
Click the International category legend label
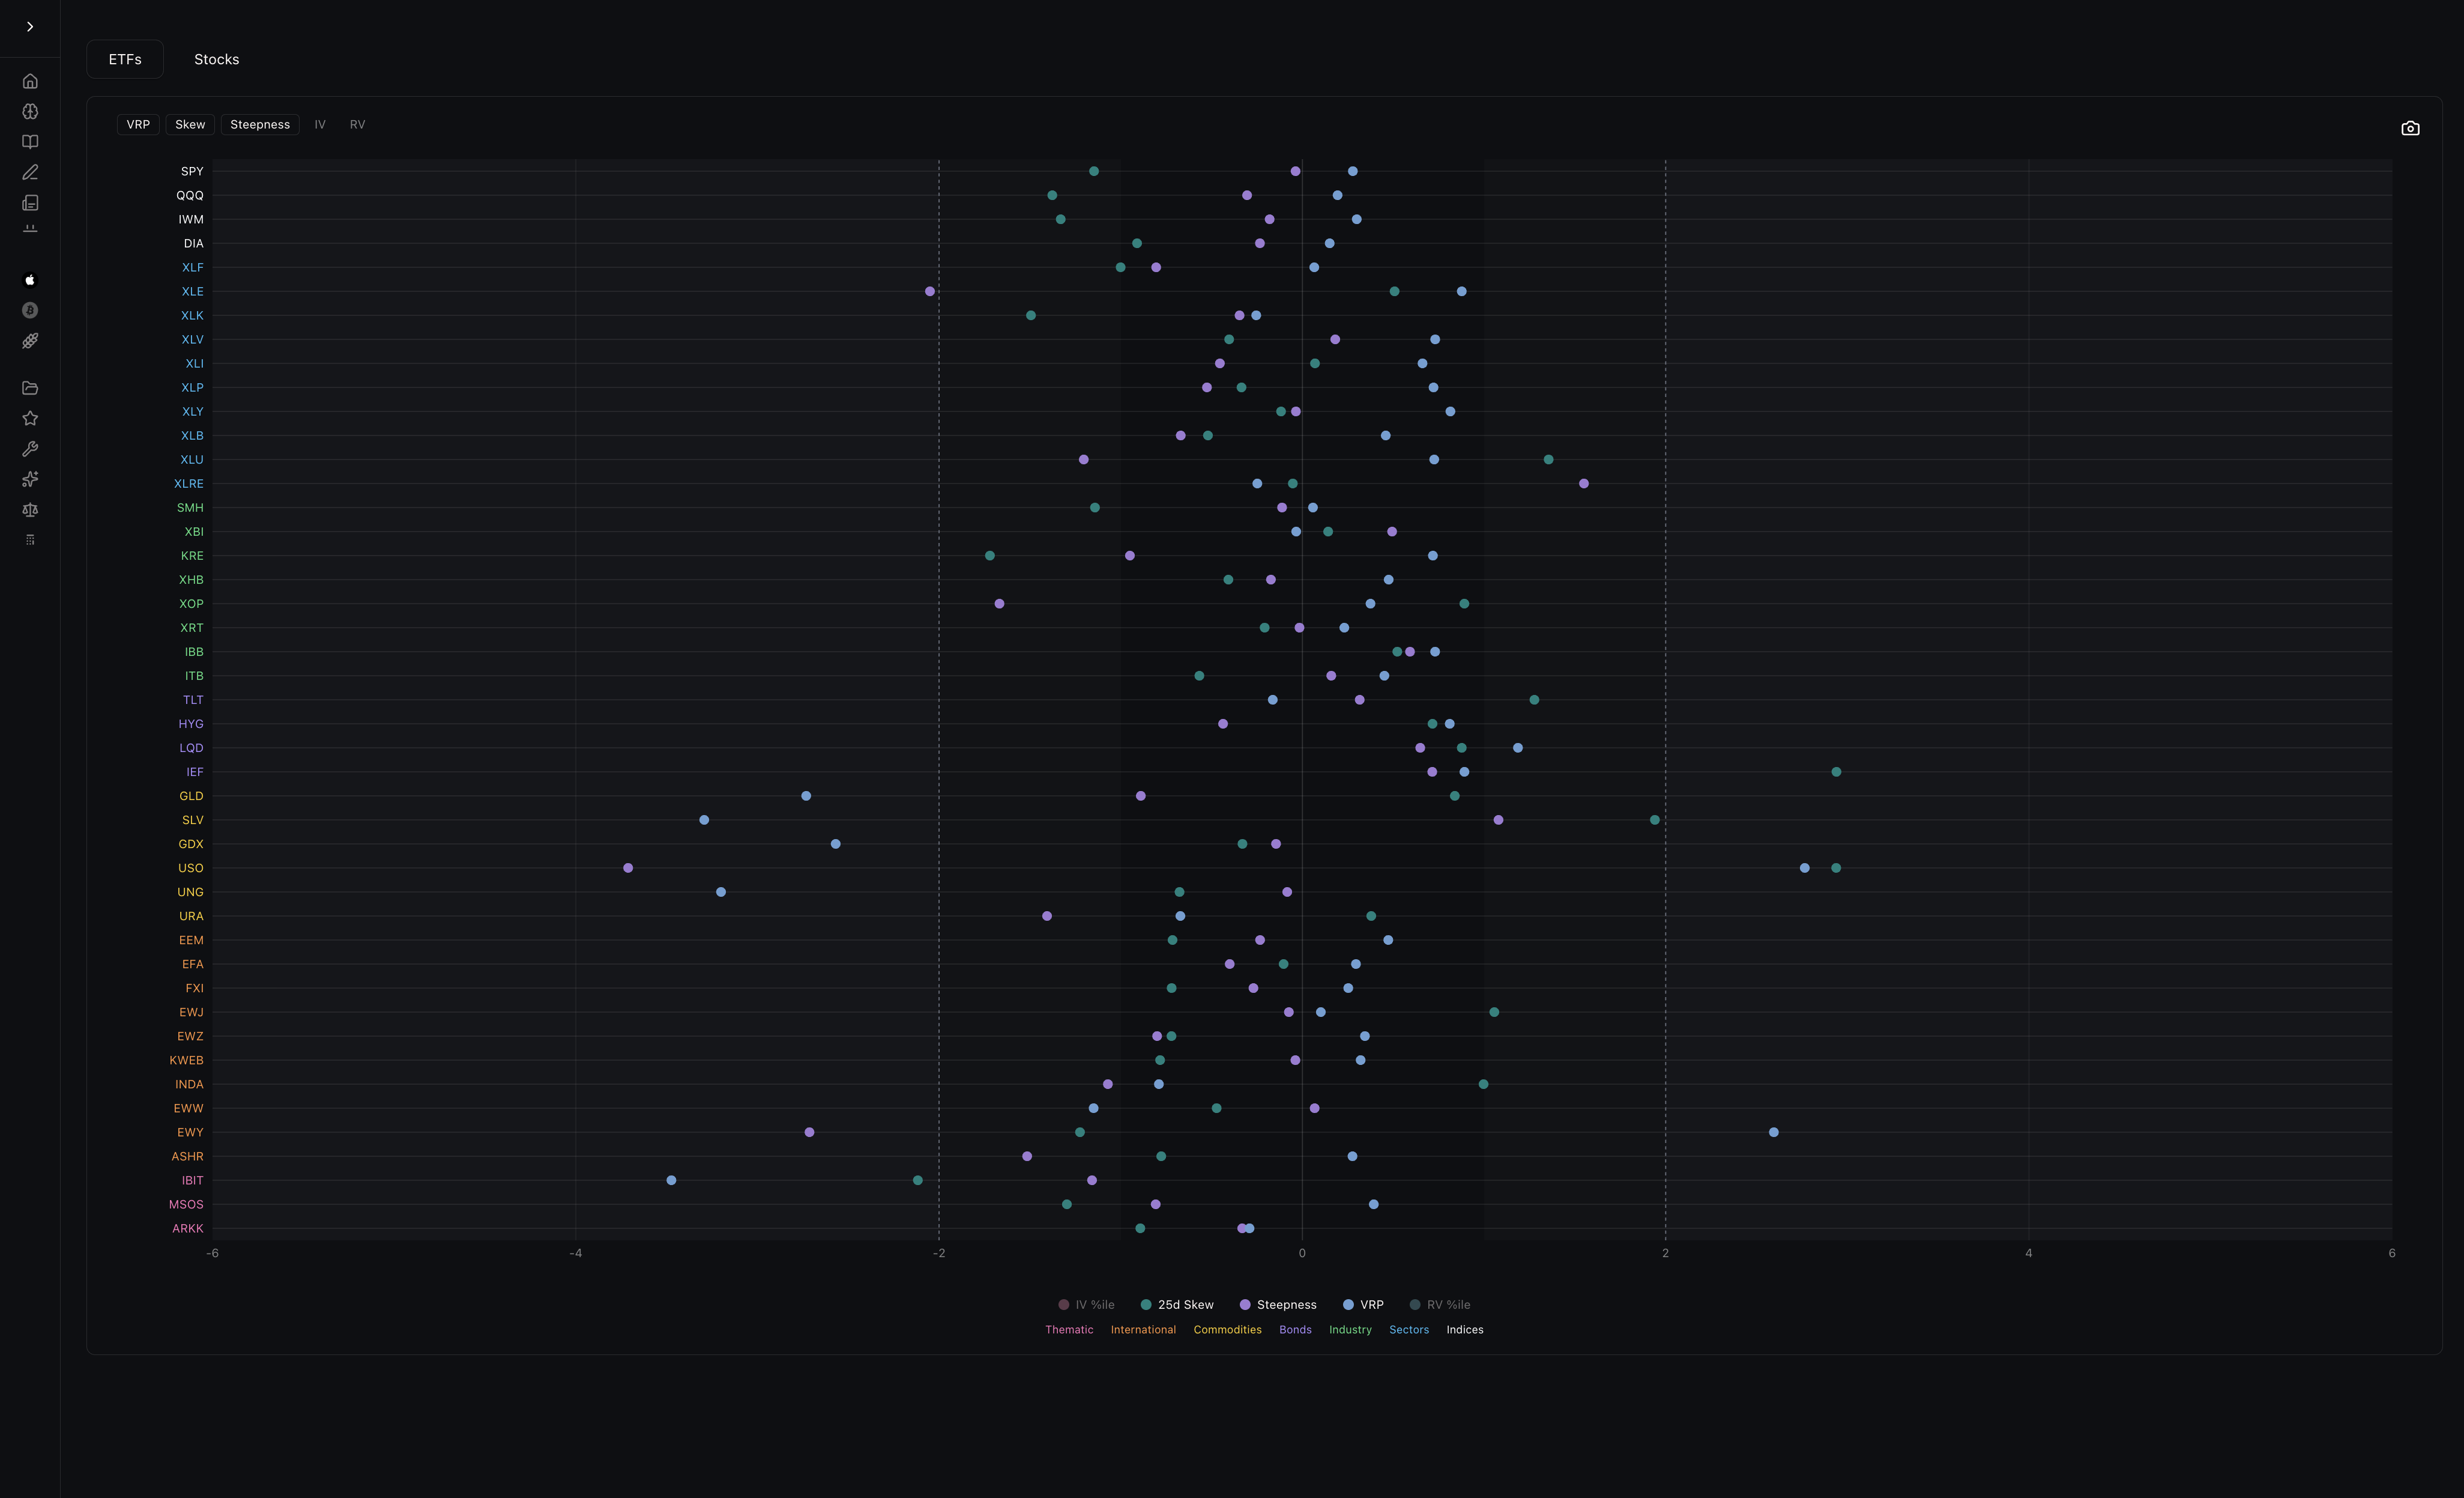tap(1143, 1330)
